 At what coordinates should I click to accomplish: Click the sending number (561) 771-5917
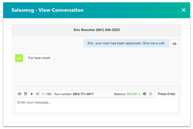click(83, 94)
